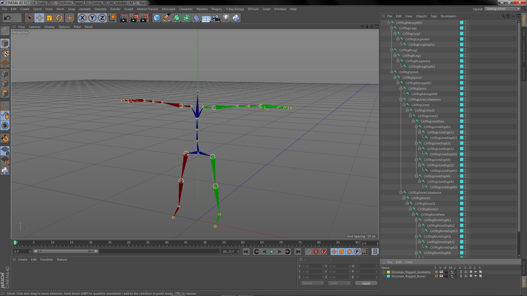The width and height of the screenshot is (527, 296).
Task: Collapse CATRigRArmPalm node
Action: (413, 214)
